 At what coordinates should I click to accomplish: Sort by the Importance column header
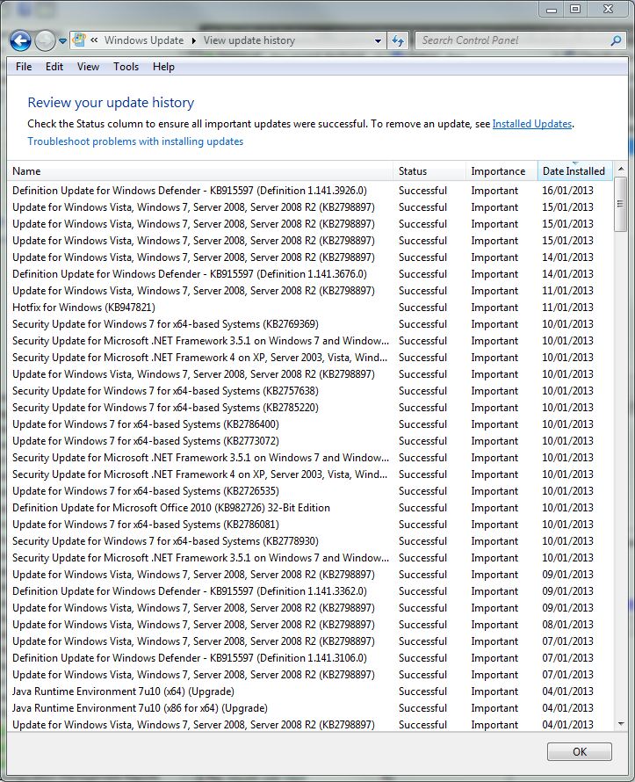click(502, 171)
